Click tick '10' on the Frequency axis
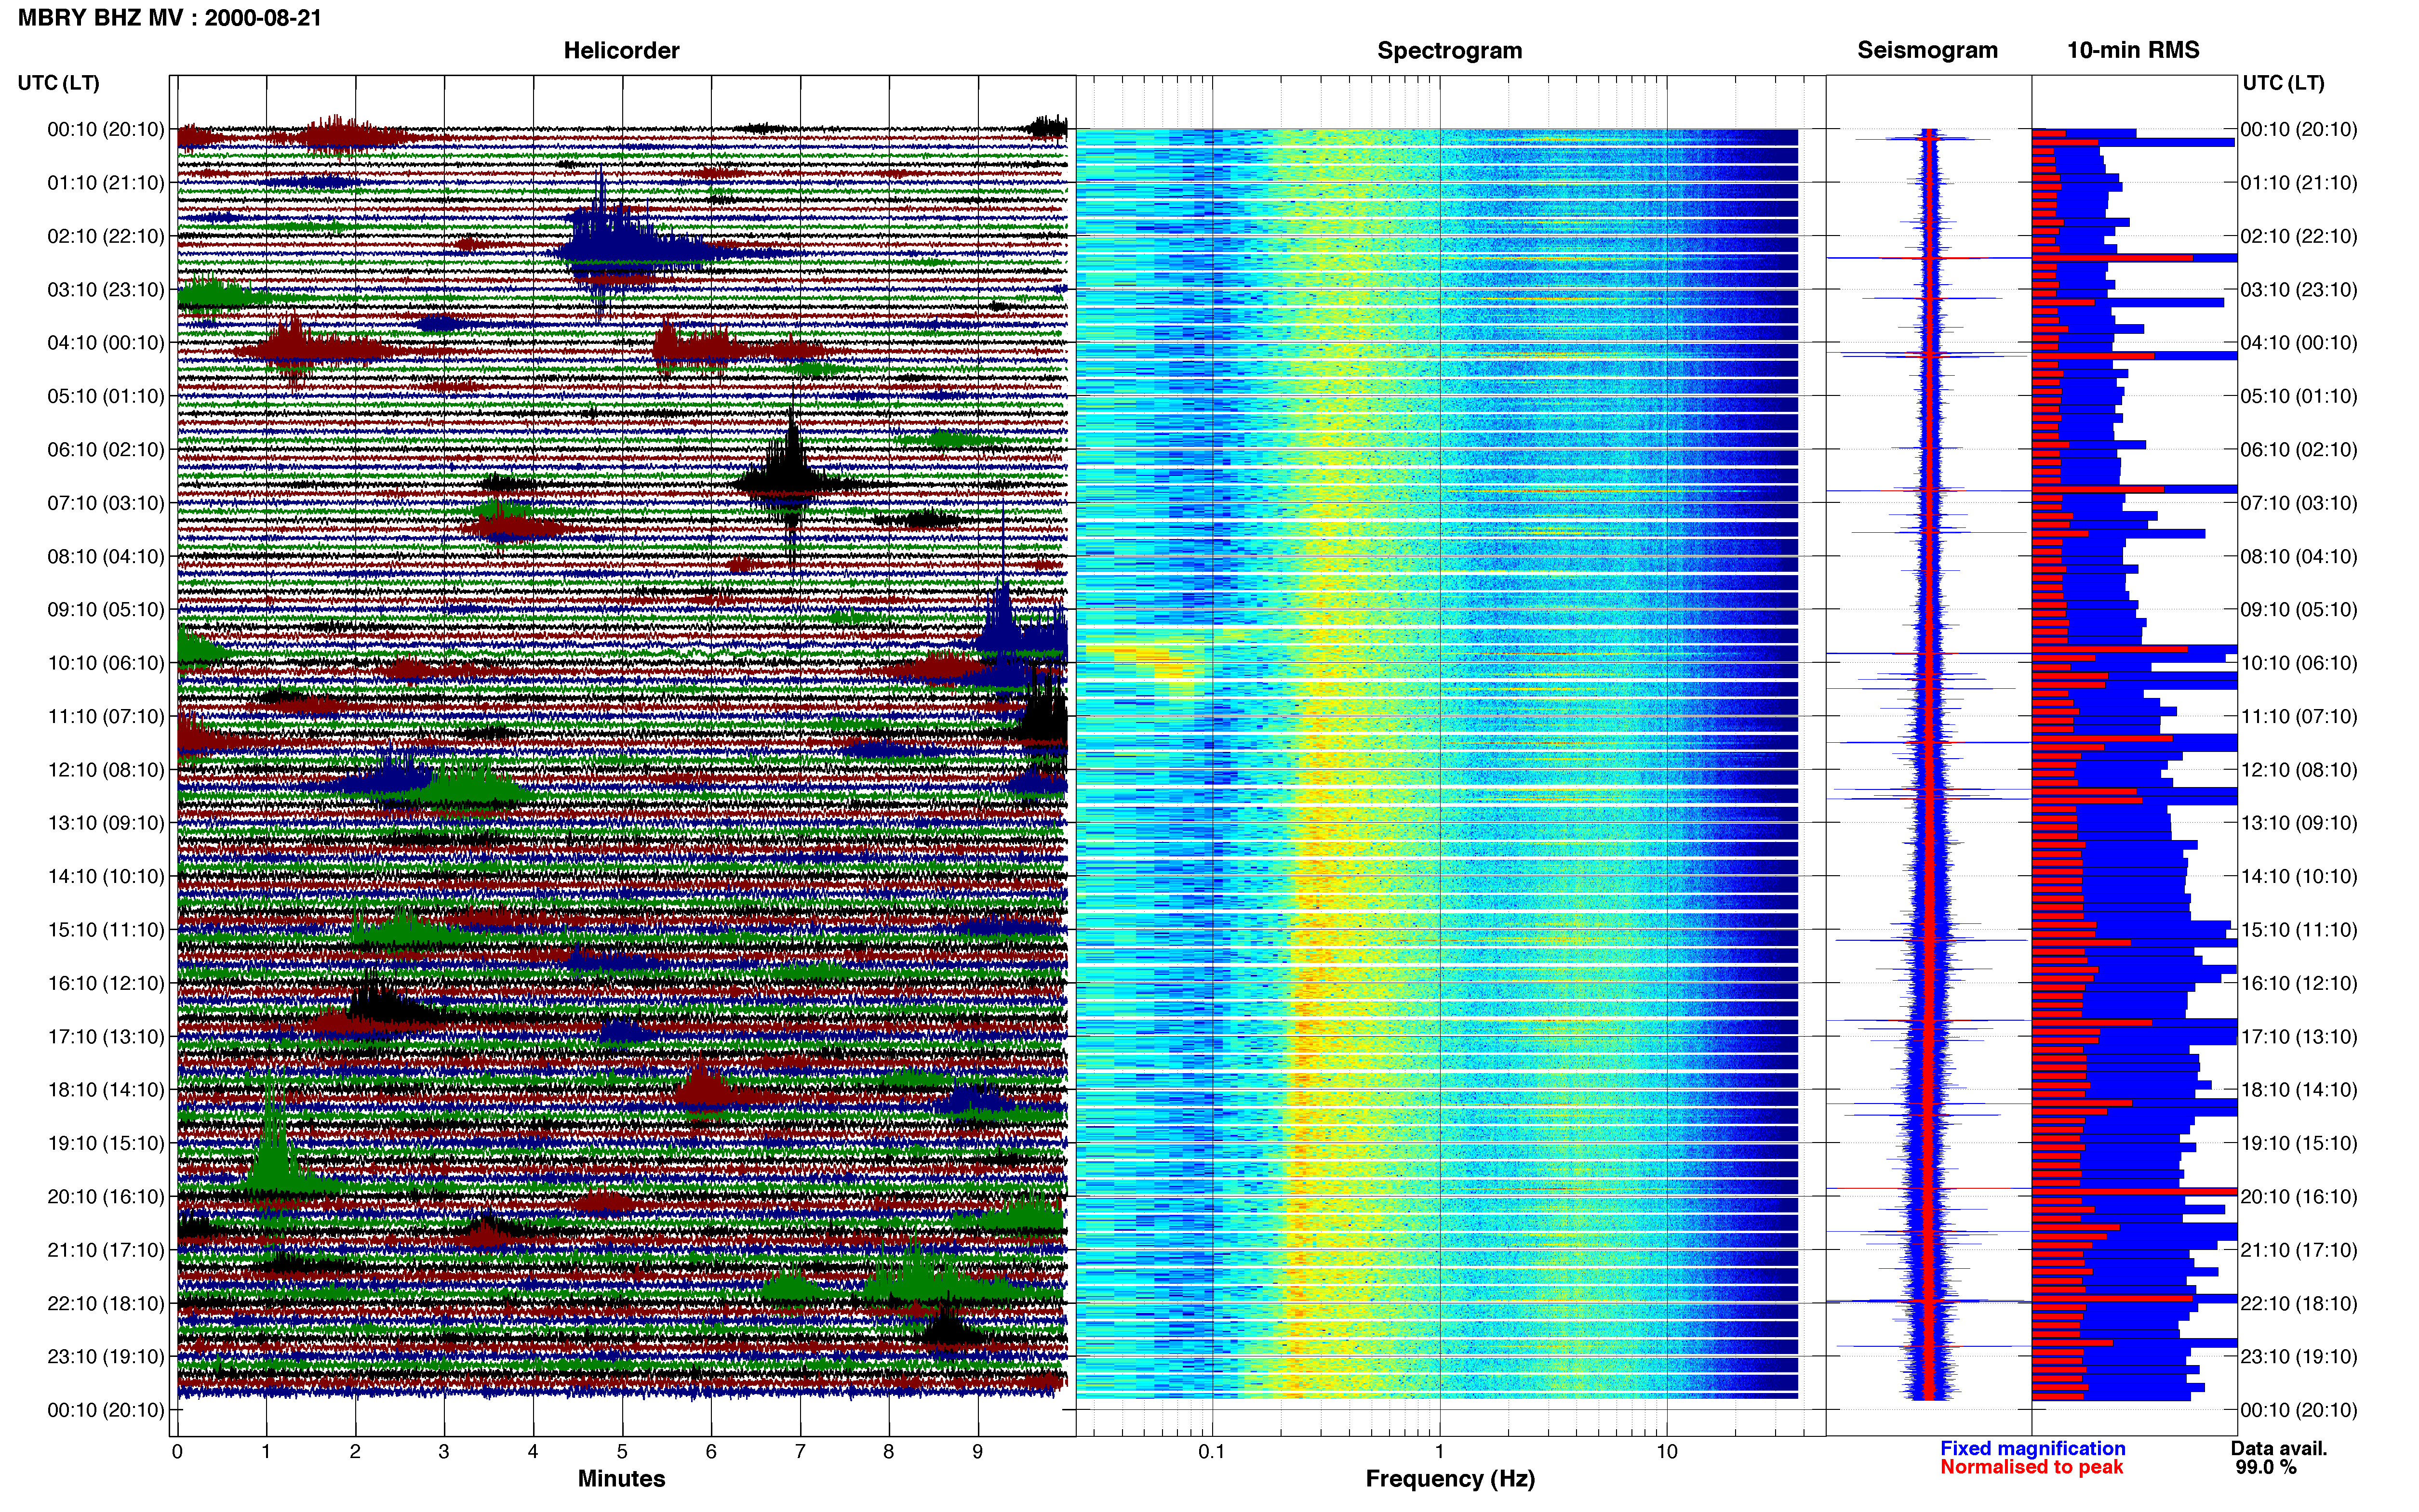 tap(1667, 1452)
